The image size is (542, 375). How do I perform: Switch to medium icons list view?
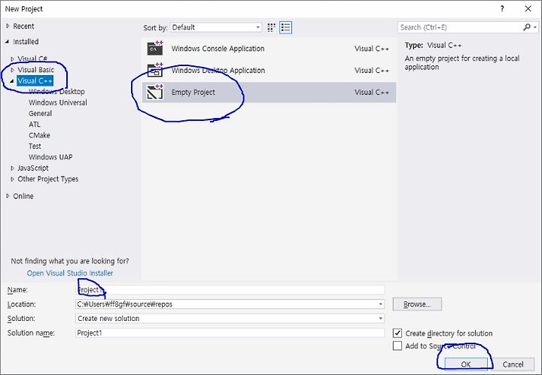286,27
